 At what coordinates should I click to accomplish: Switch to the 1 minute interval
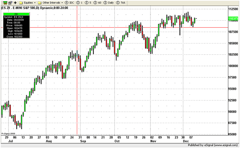coord(80,3)
